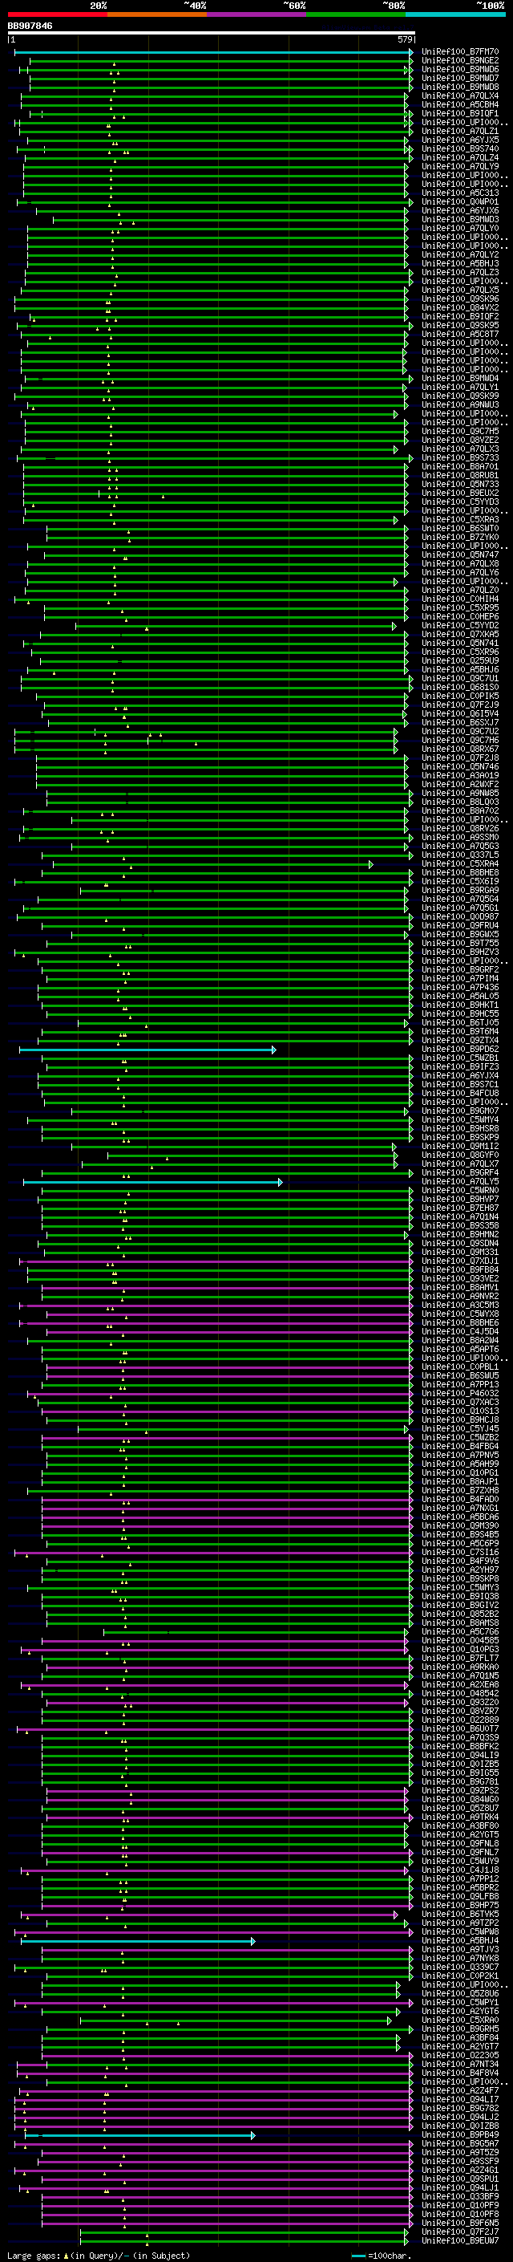513x2262 pixels.
Task: Select the BB907846 query name
Action: (30, 26)
